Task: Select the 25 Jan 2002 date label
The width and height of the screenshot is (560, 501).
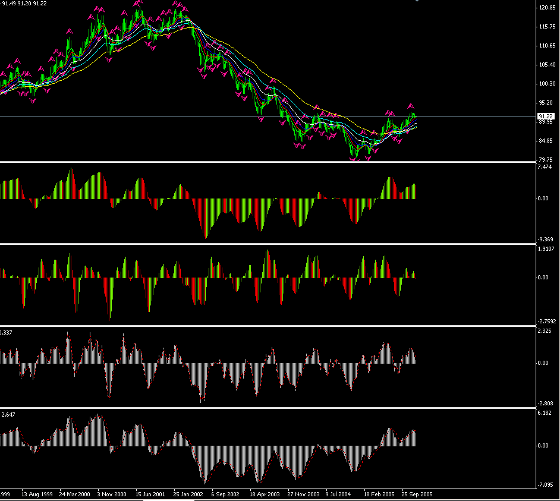Action: pos(188,494)
